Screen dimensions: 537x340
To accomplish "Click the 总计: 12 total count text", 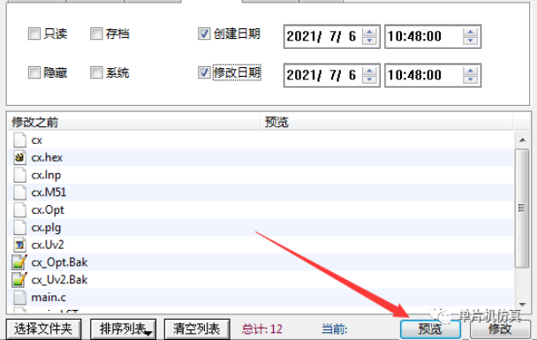I will click(262, 329).
